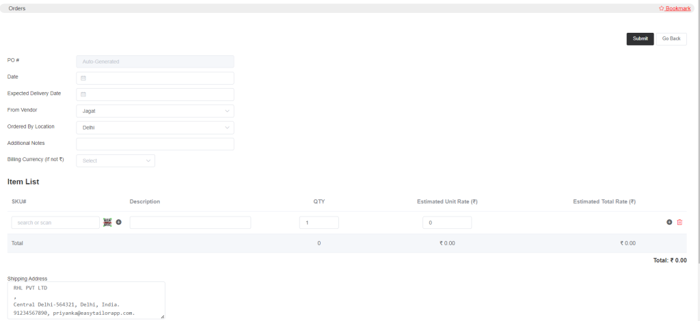The width and height of the screenshot is (700, 321).
Task: Click the Description column header
Action: [145, 201]
